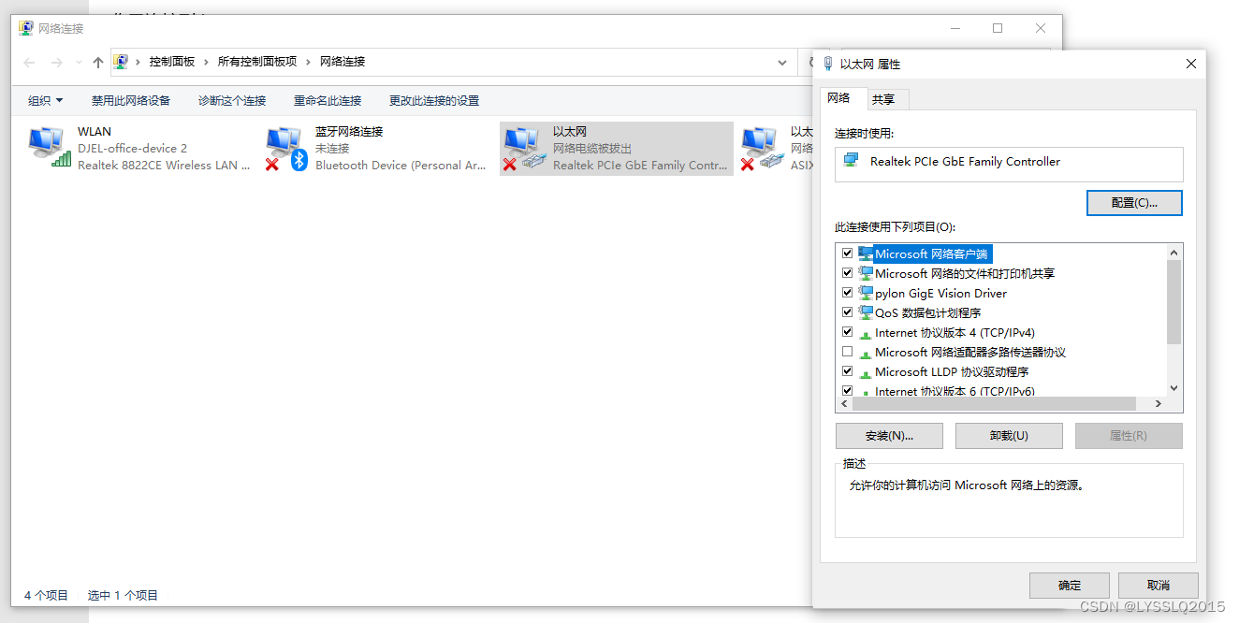The image size is (1239, 623).
Task: Click the Up one level arrow
Action: pos(97,63)
